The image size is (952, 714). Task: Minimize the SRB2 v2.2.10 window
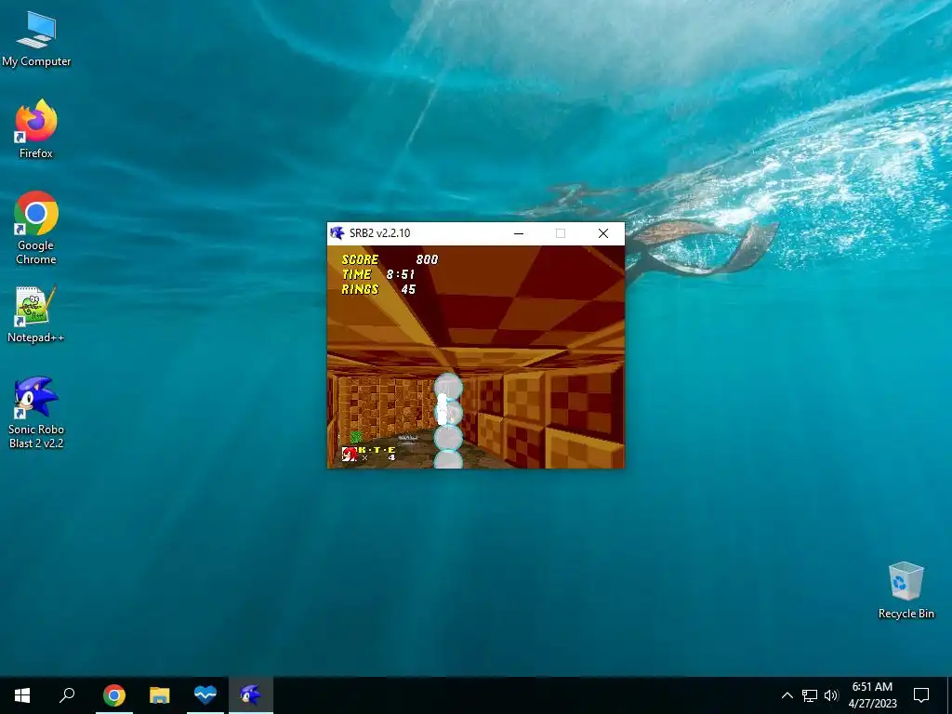pos(519,233)
